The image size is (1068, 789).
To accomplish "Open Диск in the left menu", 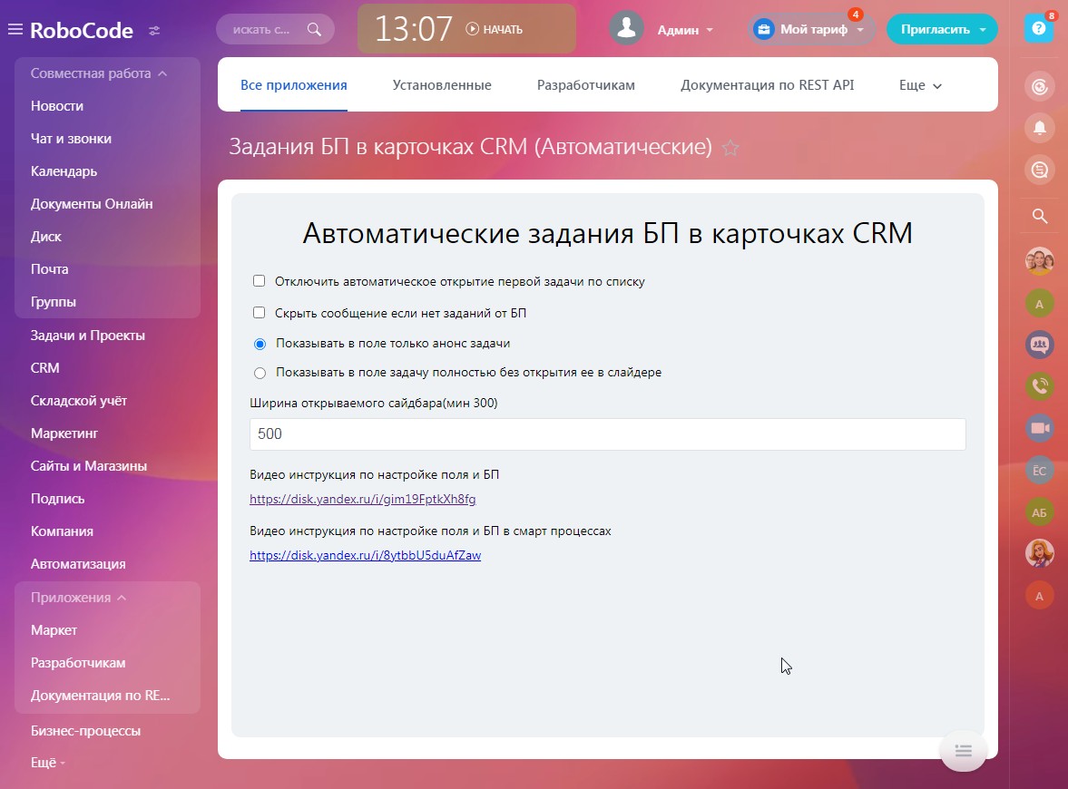I will [x=45, y=237].
